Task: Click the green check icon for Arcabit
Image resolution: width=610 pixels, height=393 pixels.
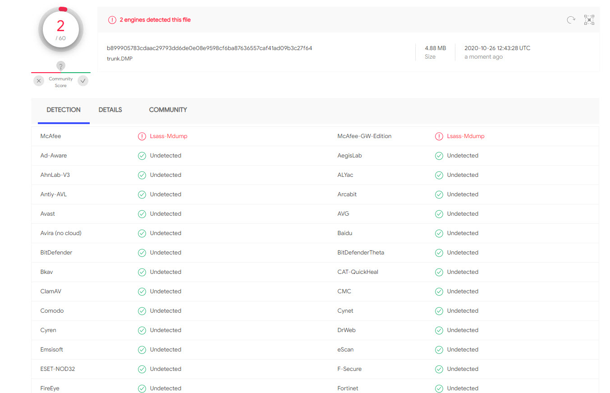Action: point(439,194)
